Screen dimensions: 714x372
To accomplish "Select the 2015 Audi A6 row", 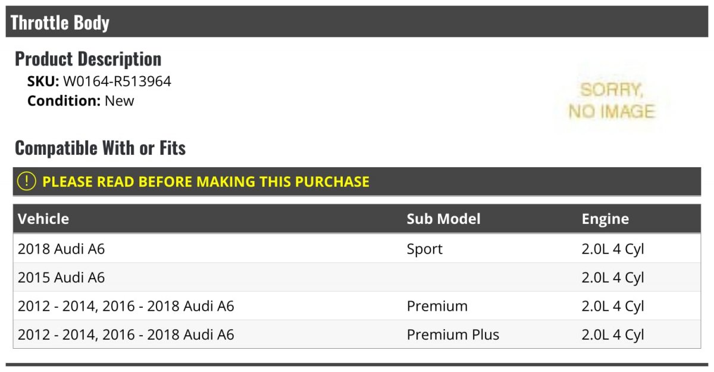I will pos(357,277).
